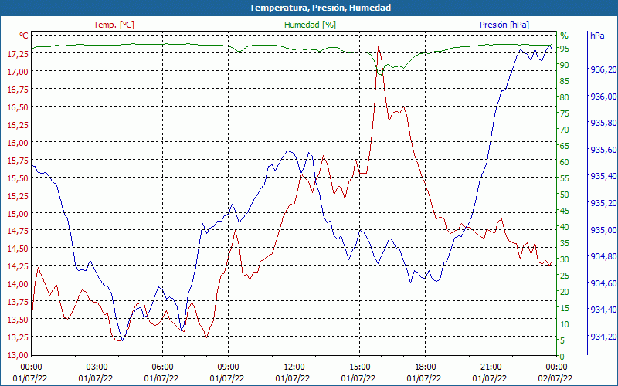Click the 95 humidity axis value
Screen dimensions: 618x386
point(565,49)
